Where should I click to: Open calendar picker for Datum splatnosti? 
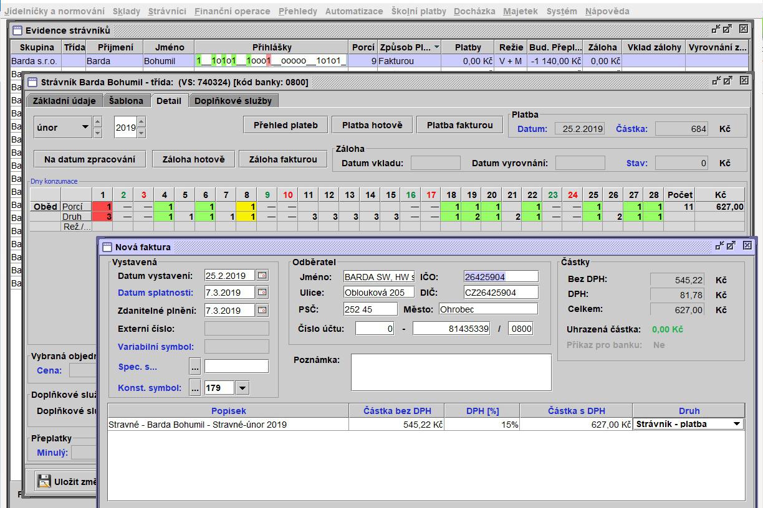262,293
